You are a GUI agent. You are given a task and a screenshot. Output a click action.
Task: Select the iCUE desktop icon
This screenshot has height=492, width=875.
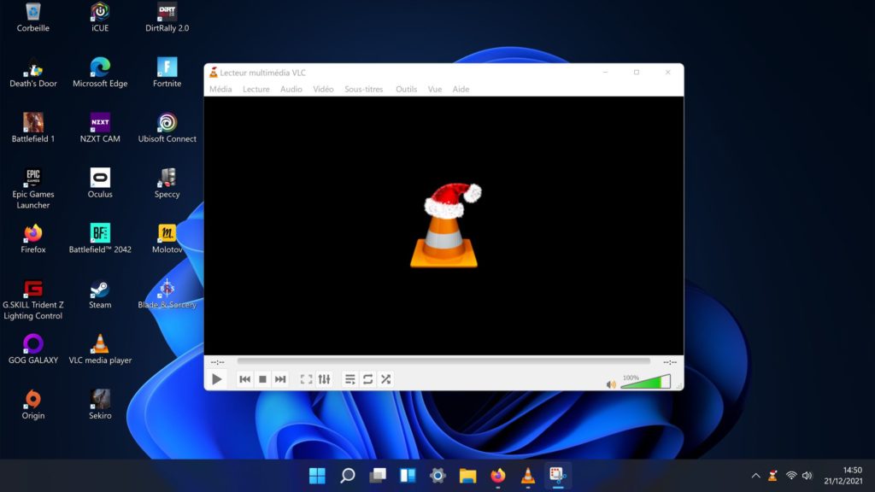point(100,17)
